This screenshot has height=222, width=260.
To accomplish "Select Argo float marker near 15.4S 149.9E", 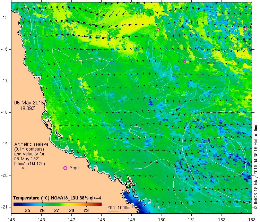I will click(158, 30).
